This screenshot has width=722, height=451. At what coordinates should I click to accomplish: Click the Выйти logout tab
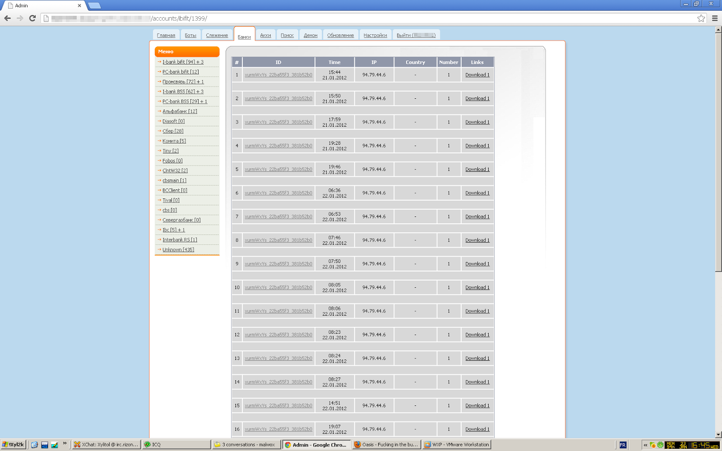[x=416, y=35]
